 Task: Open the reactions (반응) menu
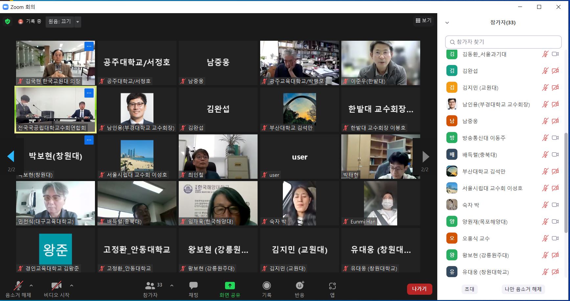[299, 286]
